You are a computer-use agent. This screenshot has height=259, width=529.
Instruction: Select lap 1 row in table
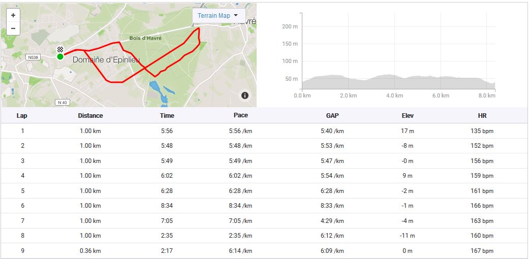264,131
